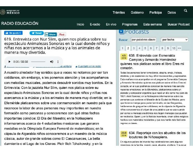Go to podcast page 2
Image resolution: width=193 pixels, height=152 pixels.
tap(128, 48)
